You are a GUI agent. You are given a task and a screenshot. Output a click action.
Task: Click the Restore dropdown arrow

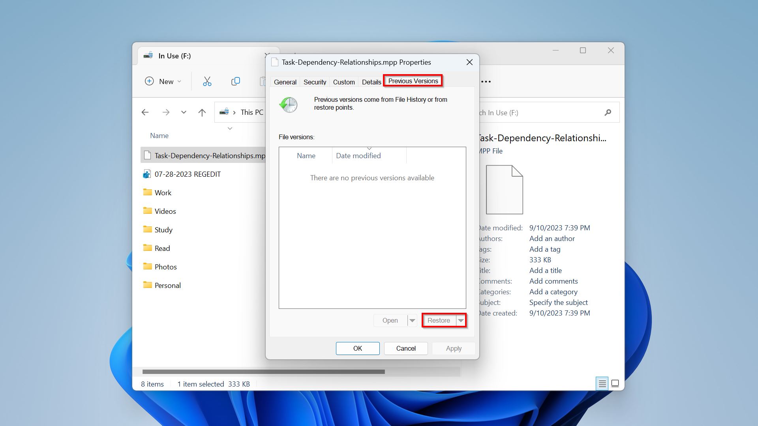(x=460, y=320)
